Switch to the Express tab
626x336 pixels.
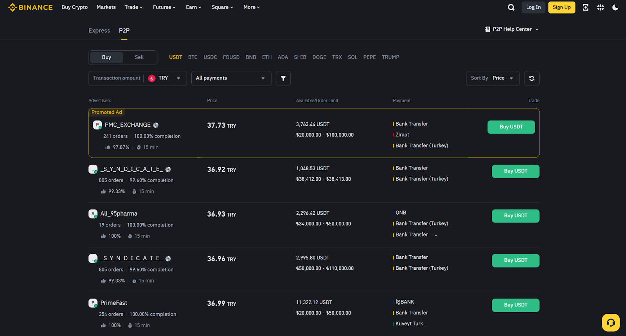coord(99,30)
